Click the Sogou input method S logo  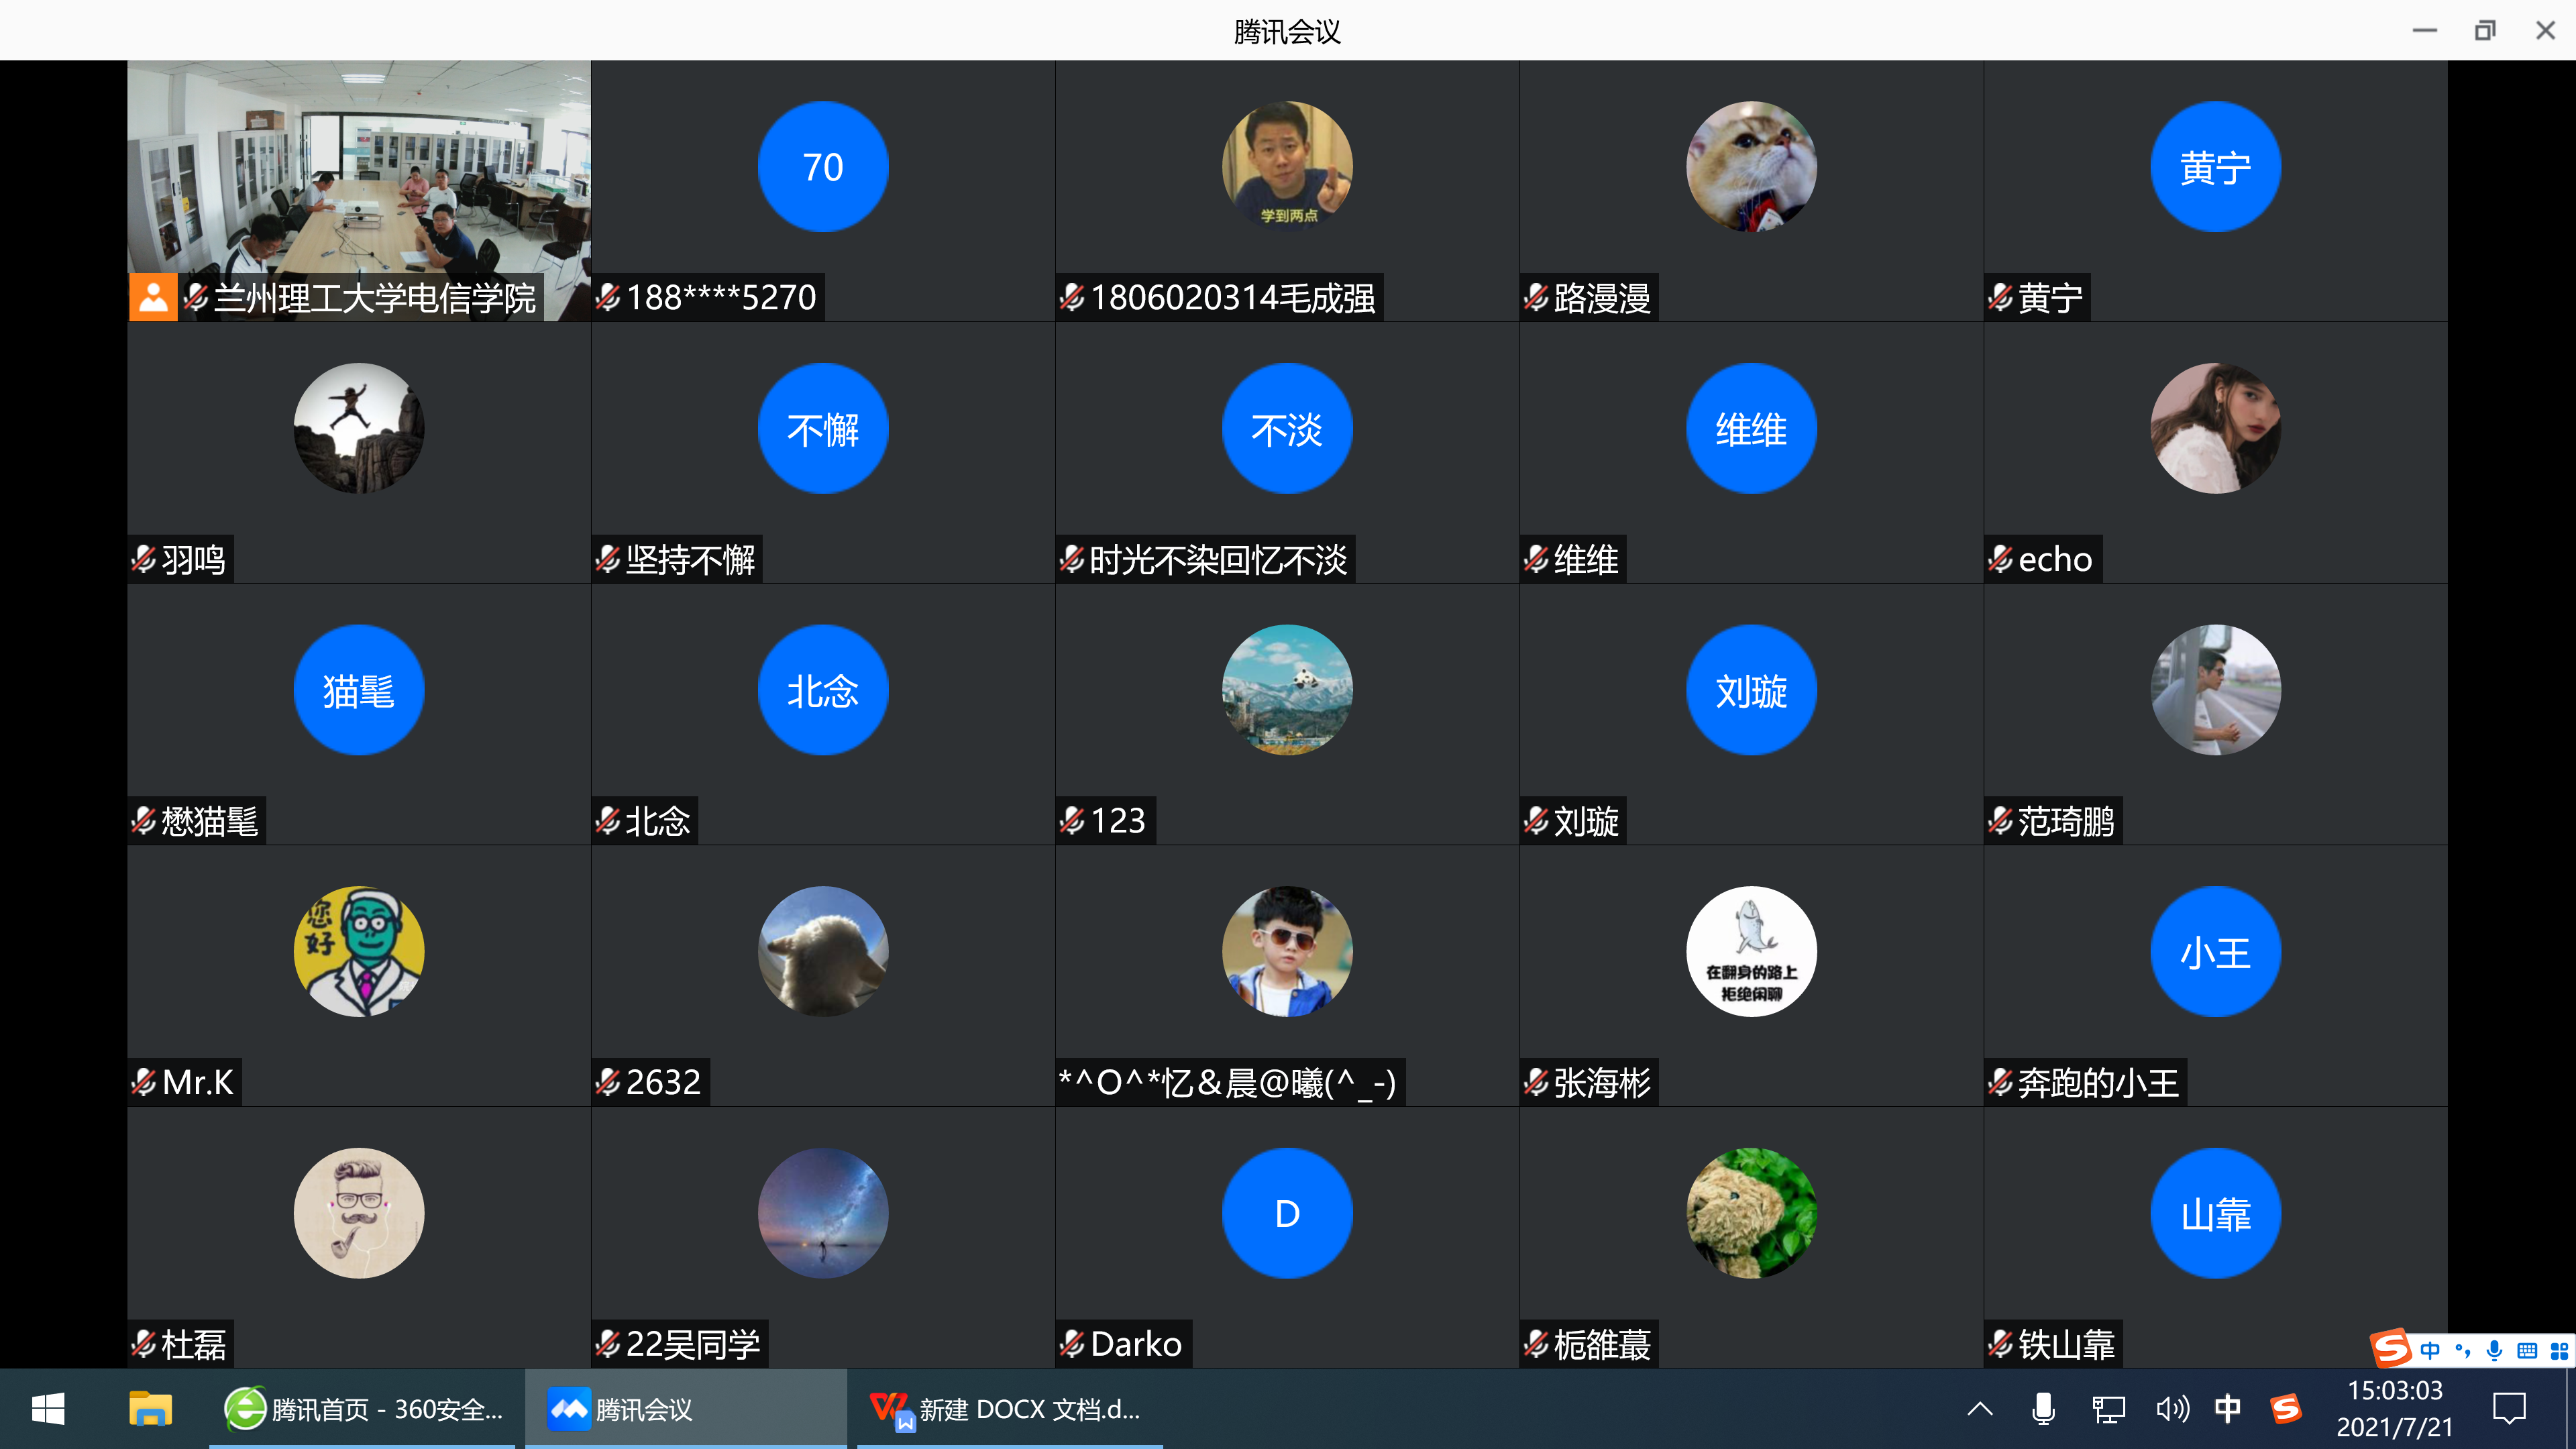point(2391,1349)
